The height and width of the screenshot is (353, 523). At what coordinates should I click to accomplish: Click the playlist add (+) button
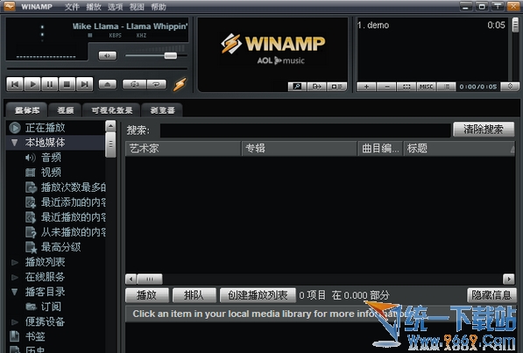(x=366, y=87)
